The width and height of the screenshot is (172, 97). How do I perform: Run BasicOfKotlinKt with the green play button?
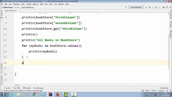(x=146, y=7)
